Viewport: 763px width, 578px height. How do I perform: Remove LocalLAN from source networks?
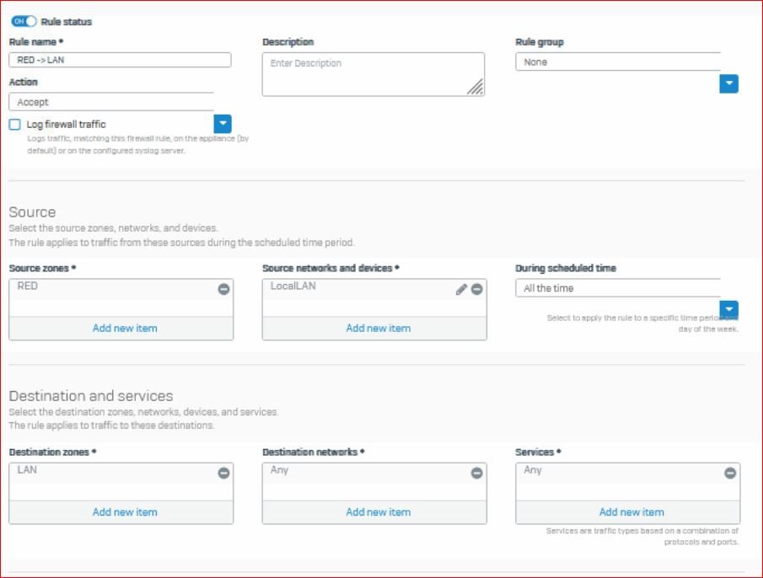tap(476, 289)
